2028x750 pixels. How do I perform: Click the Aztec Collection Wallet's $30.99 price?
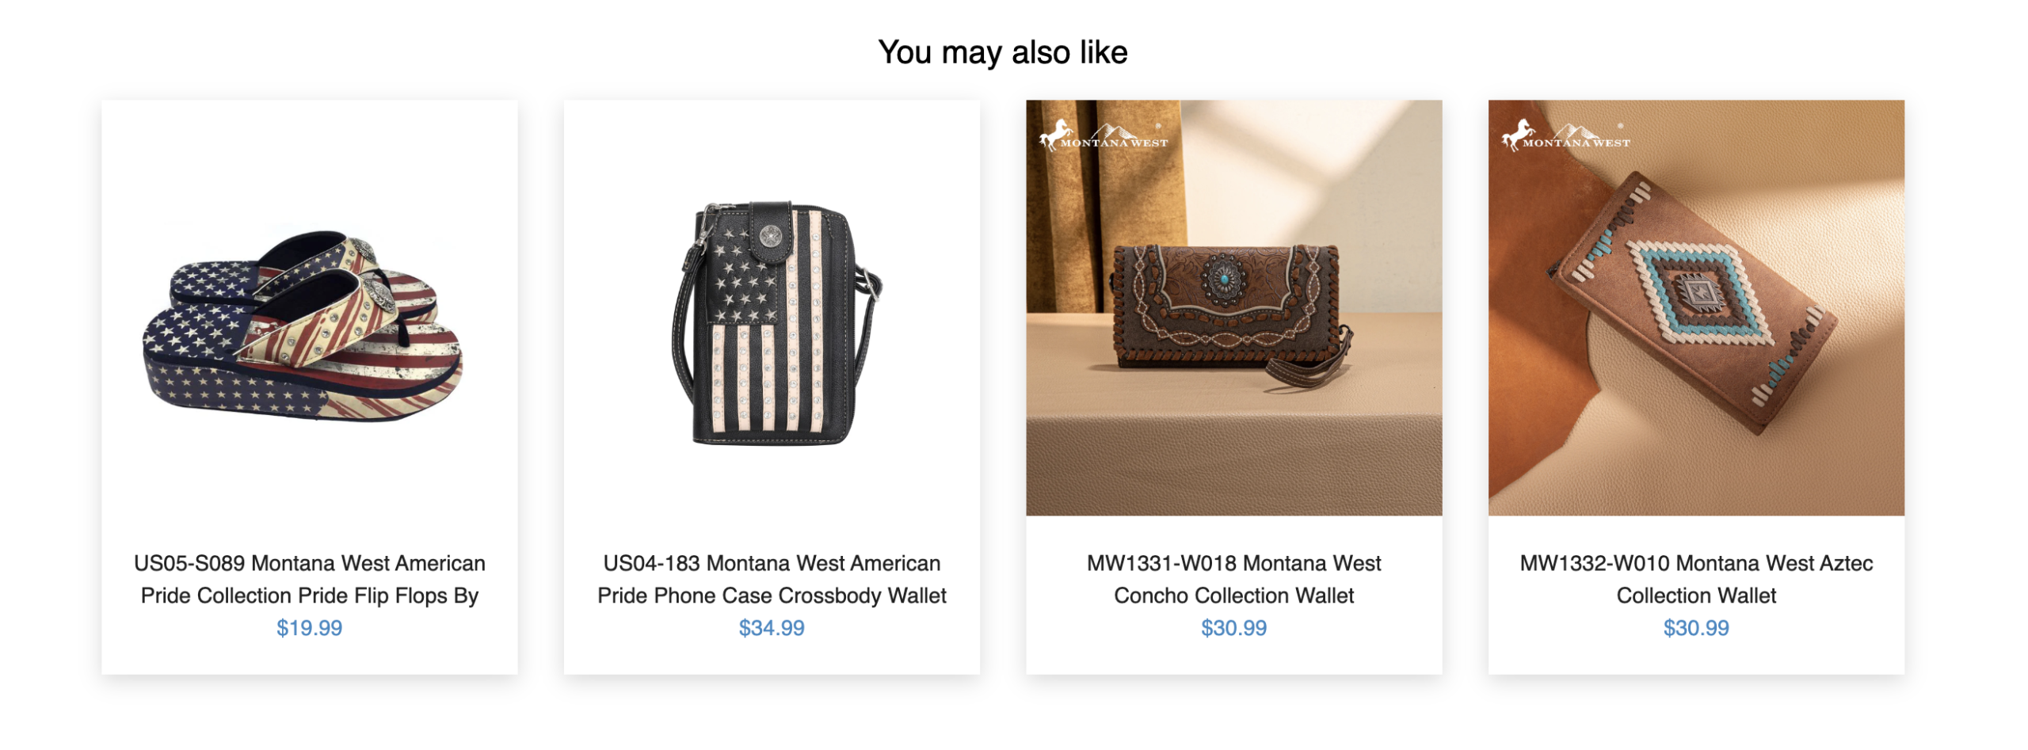tap(1695, 627)
